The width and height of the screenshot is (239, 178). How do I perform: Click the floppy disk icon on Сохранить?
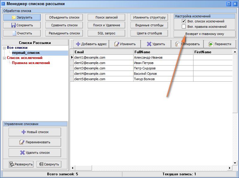click(13, 25)
